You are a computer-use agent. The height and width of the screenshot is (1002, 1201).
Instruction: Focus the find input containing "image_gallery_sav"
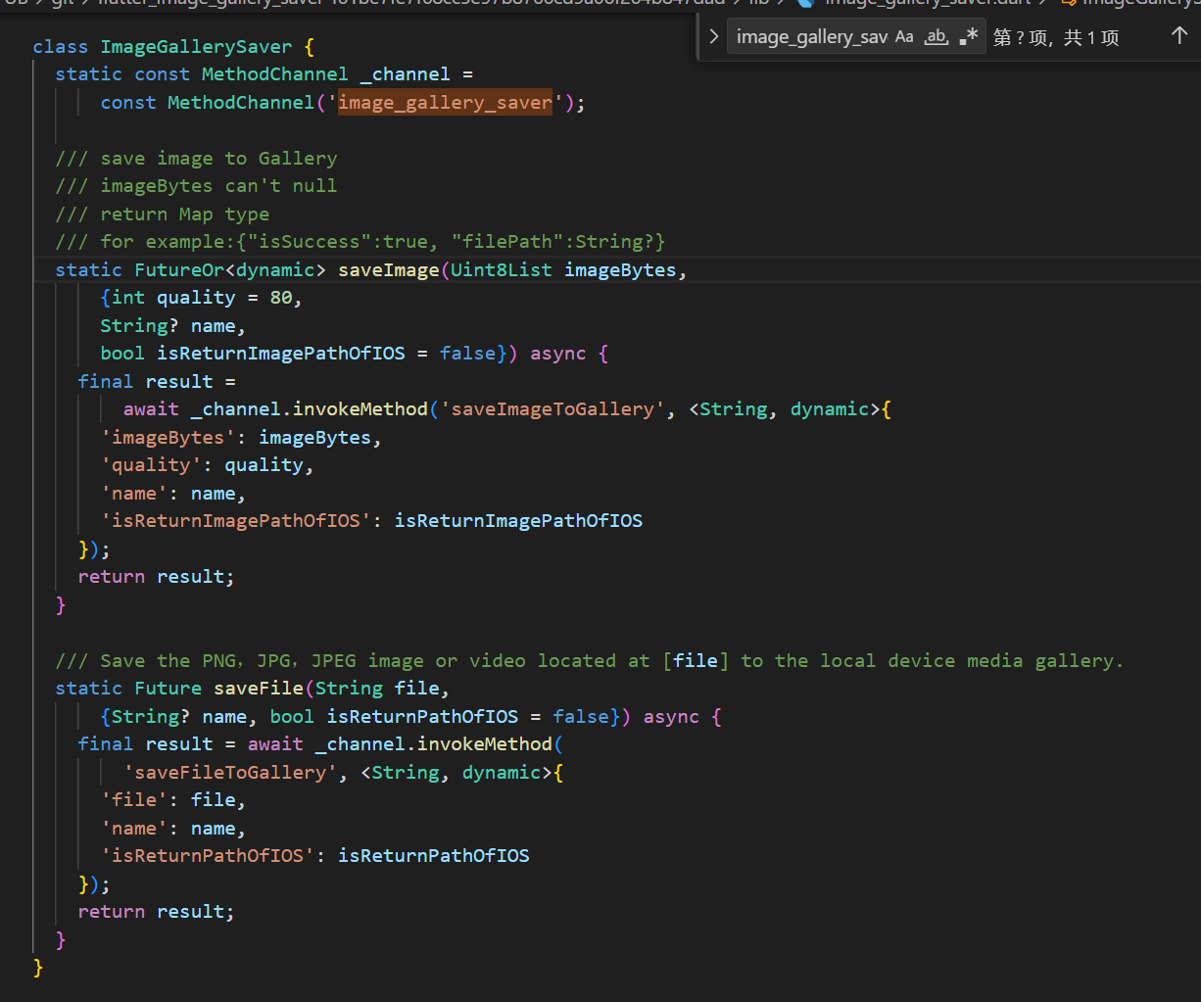pos(812,37)
